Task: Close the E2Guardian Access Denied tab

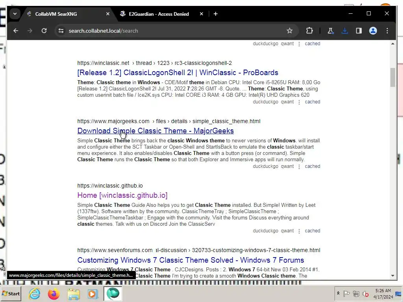Action: coord(201,14)
